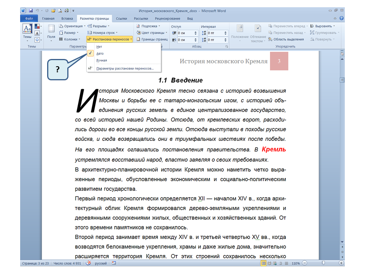
Task: Click the Margins (Поля) button
Action: 51,32
